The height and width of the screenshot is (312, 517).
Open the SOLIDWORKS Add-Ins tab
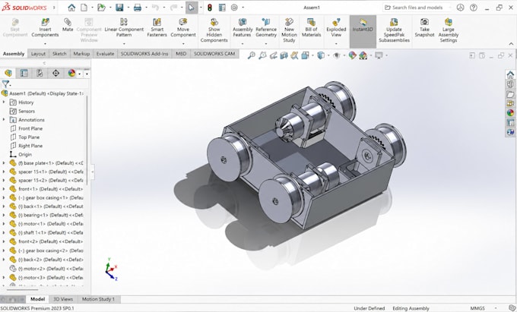pyautogui.click(x=144, y=54)
